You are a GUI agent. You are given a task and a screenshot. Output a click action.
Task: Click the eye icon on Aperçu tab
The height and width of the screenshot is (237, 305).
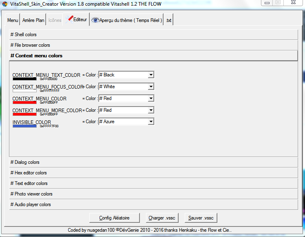(x=95, y=20)
